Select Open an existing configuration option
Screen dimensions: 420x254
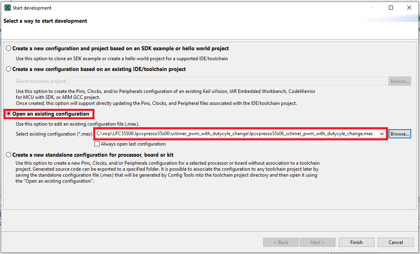coord(9,114)
